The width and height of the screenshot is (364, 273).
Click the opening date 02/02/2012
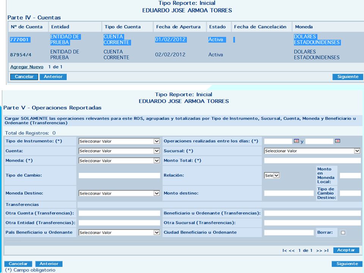point(170,55)
